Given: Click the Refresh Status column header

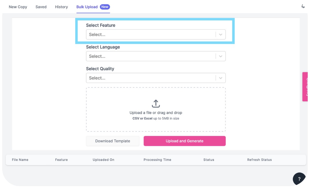Looking at the screenshot, I should pyautogui.click(x=259, y=160).
